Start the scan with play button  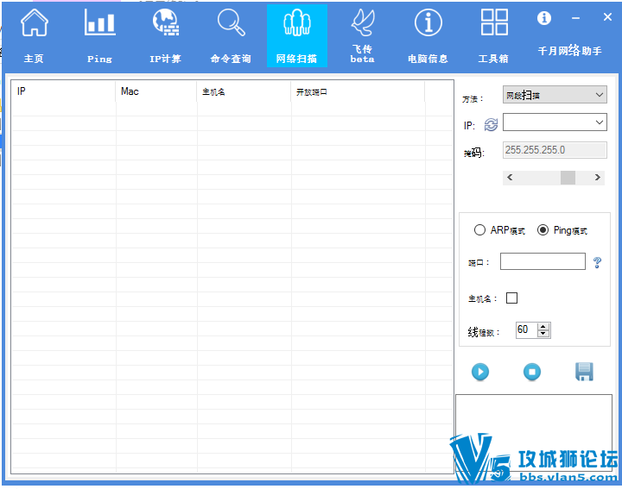pos(480,372)
